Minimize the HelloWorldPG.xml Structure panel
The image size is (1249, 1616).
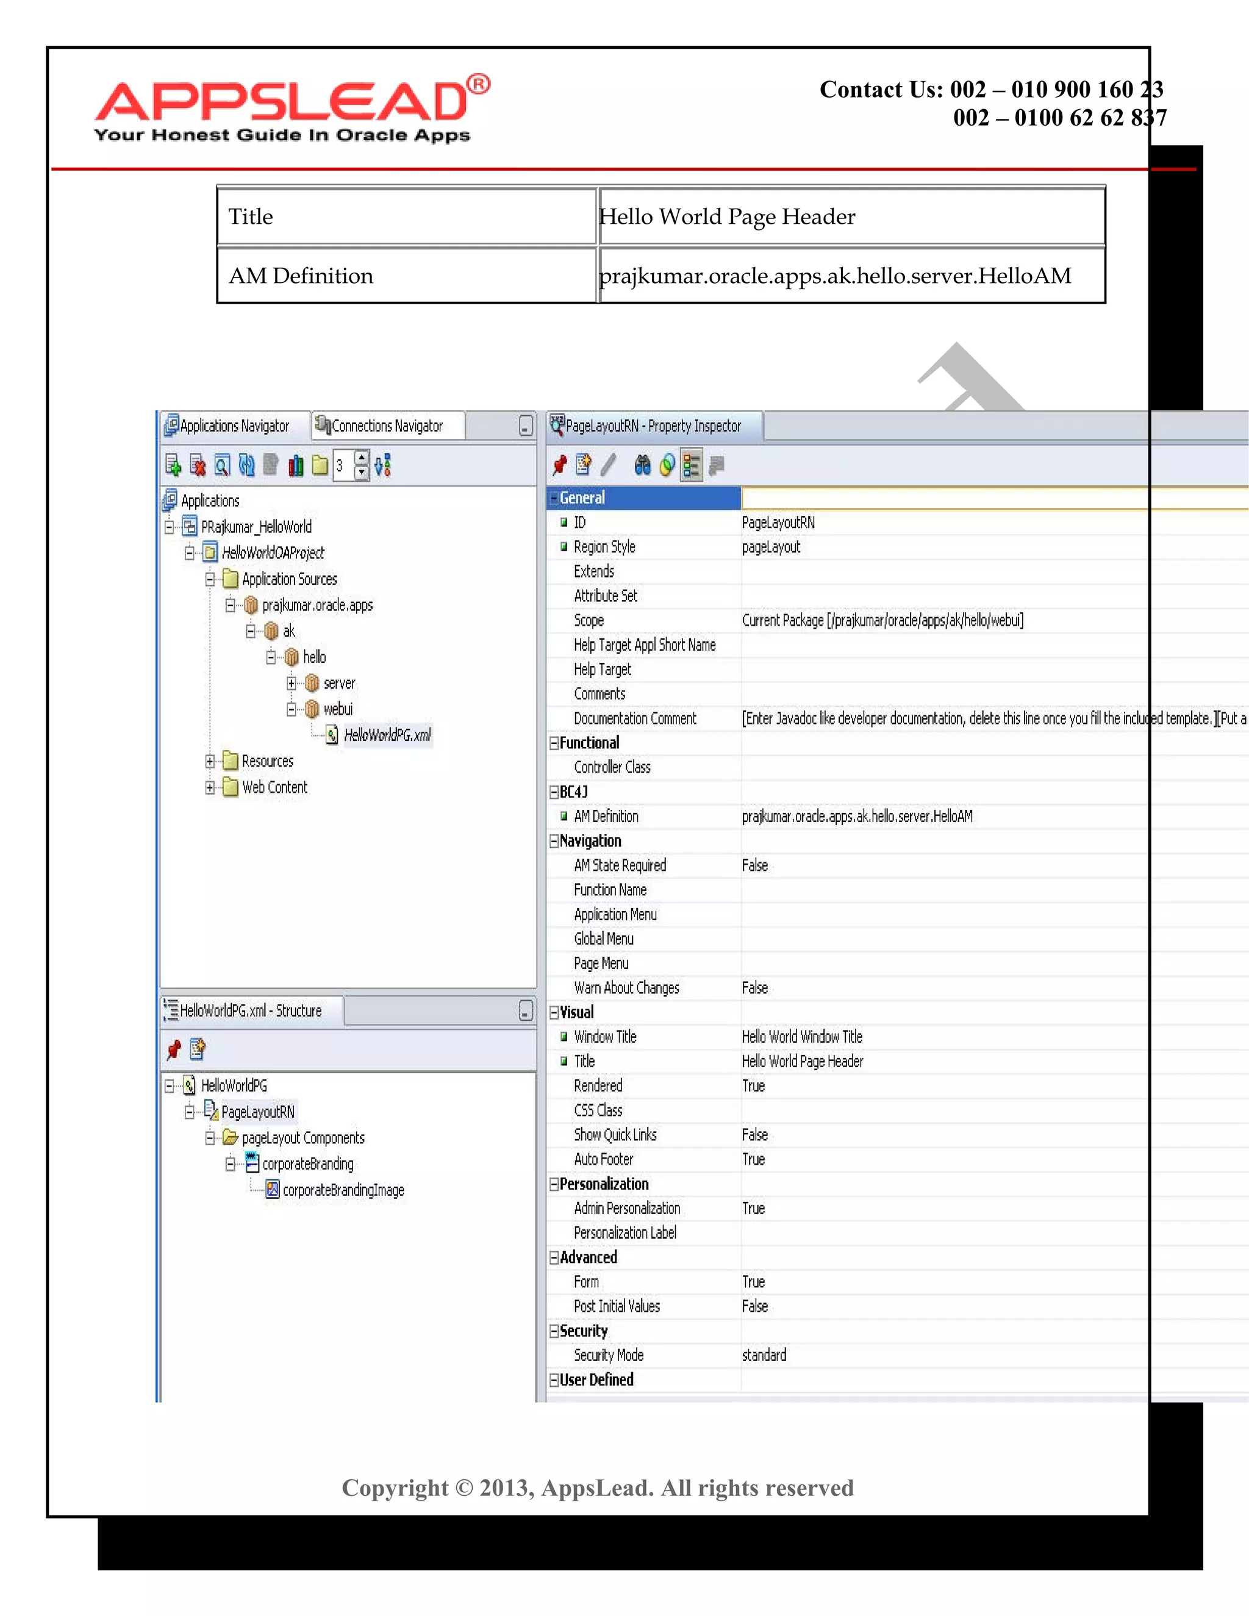pyautogui.click(x=525, y=1010)
